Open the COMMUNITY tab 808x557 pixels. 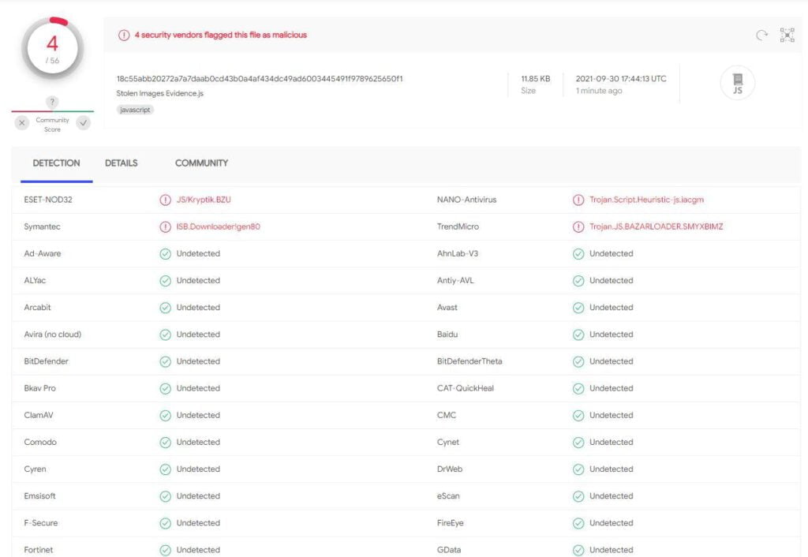coord(200,163)
